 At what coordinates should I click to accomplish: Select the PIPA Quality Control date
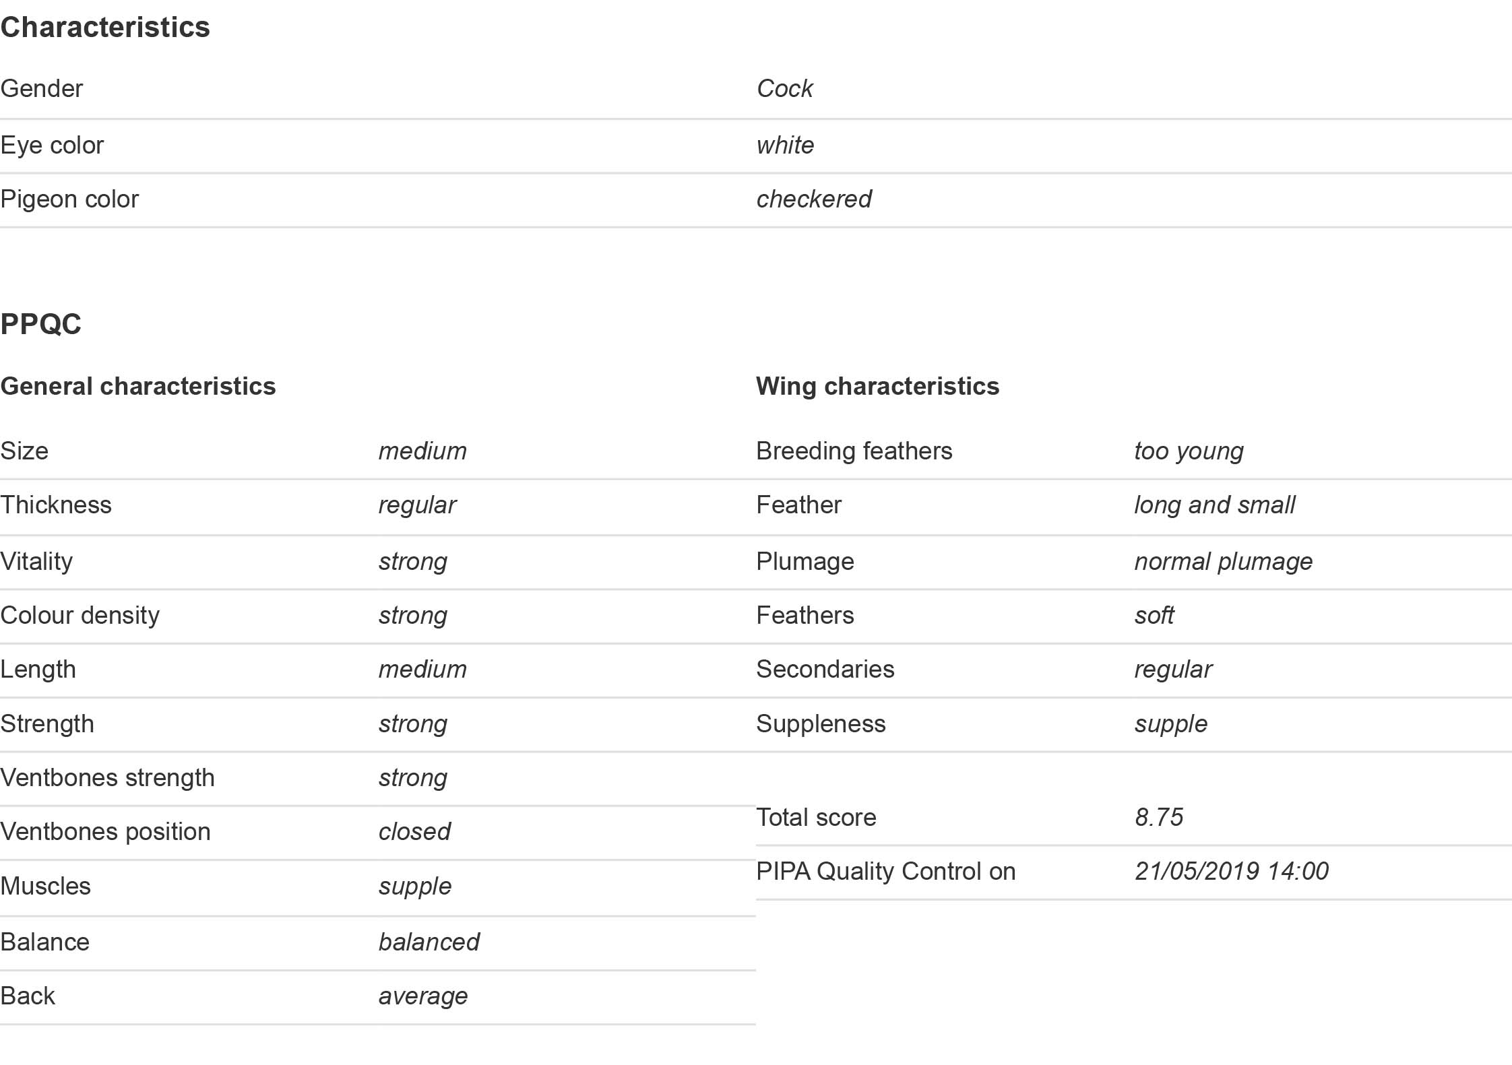click(1232, 871)
